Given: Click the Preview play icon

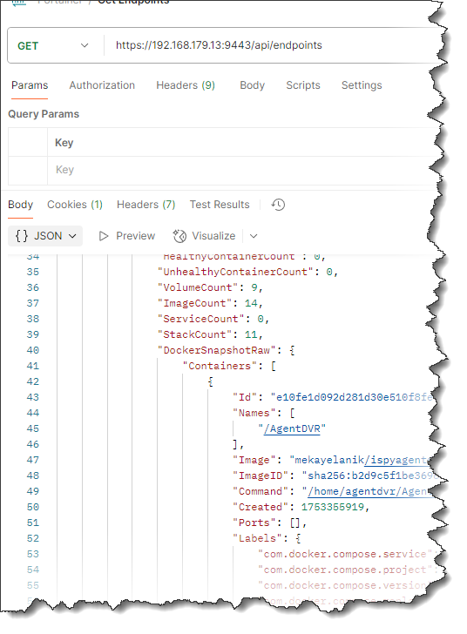Looking at the screenshot, I should [x=104, y=236].
